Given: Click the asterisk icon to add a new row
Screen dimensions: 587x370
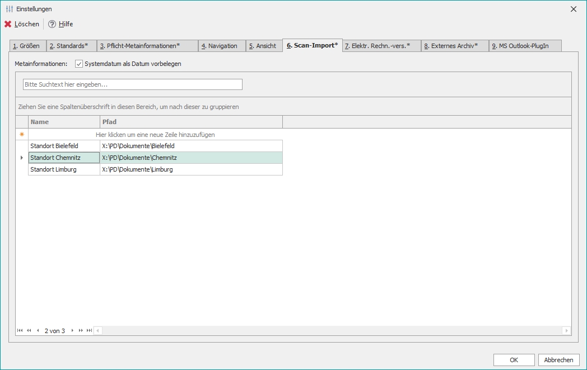Looking at the screenshot, I should click(21, 134).
